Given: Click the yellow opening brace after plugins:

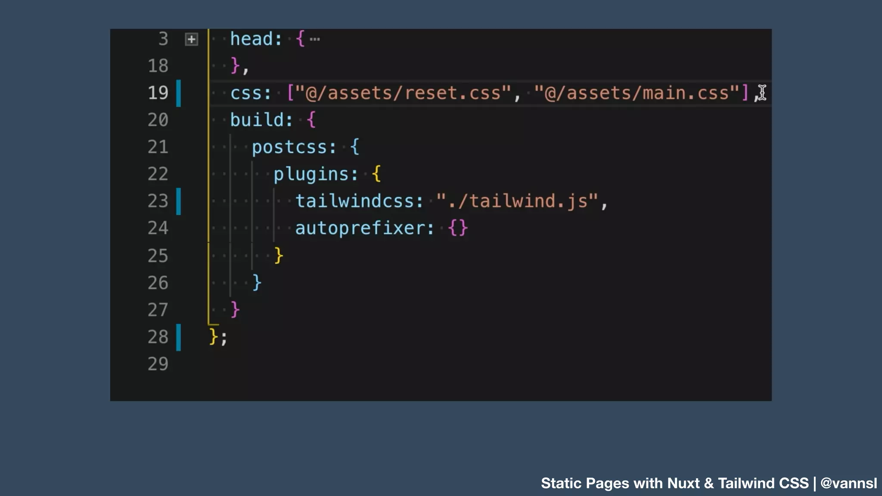Looking at the screenshot, I should (376, 174).
